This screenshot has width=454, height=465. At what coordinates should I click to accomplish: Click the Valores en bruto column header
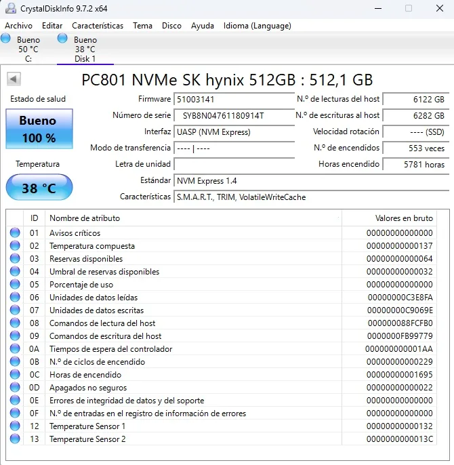(x=390, y=218)
